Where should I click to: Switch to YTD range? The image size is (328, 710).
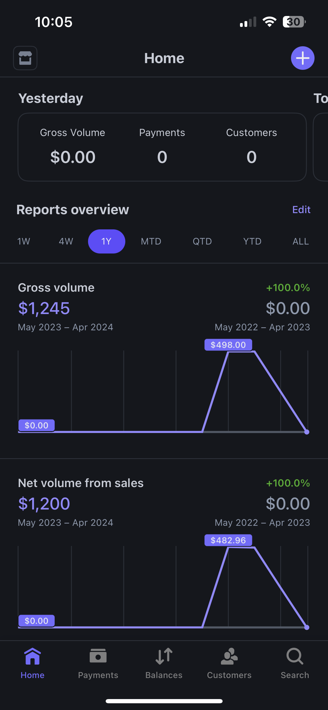coord(252,241)
